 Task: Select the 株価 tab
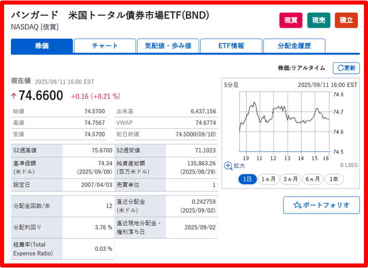coord(42,46)
